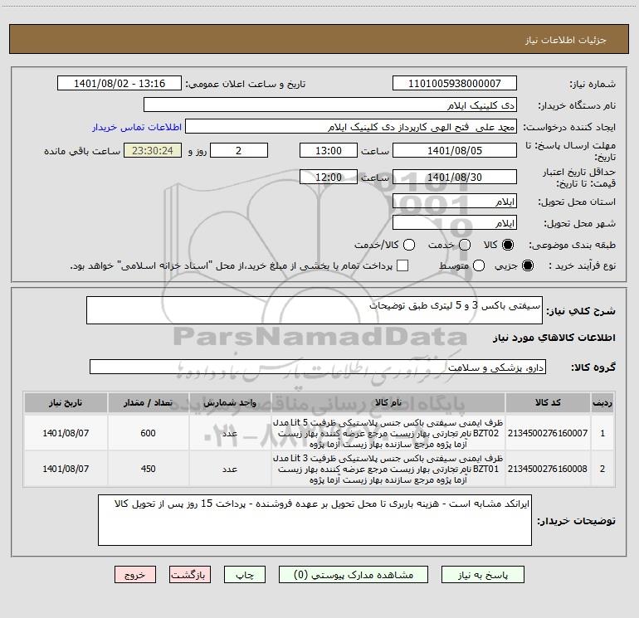Viewport: 639px width, 618px height.
Task: Click the remaining time 23:30:24 field
Action: 153,150
